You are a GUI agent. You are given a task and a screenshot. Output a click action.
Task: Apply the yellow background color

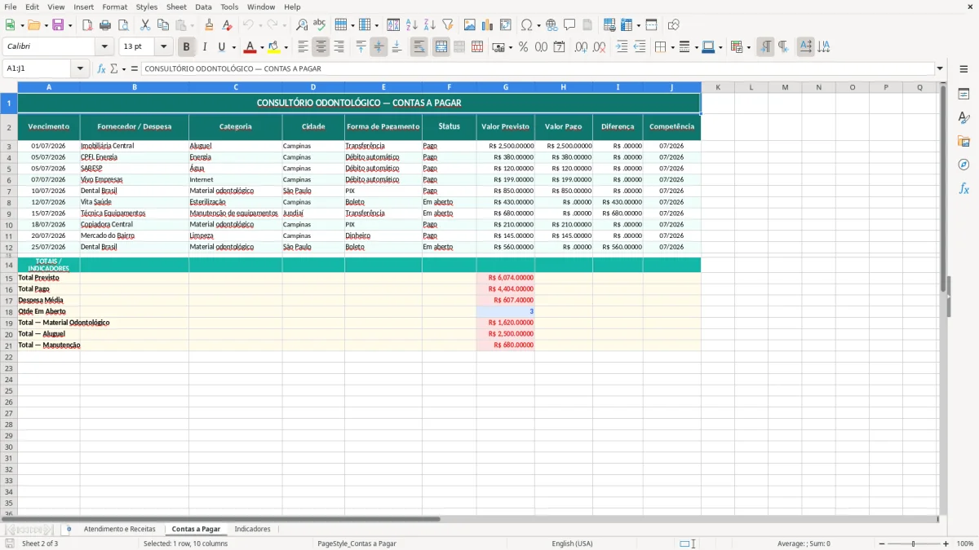click(x=274, y=47)
